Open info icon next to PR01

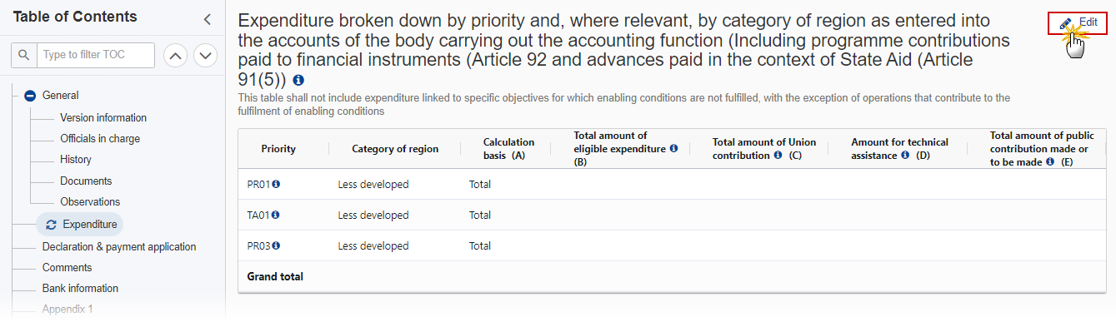click(275, 184)
